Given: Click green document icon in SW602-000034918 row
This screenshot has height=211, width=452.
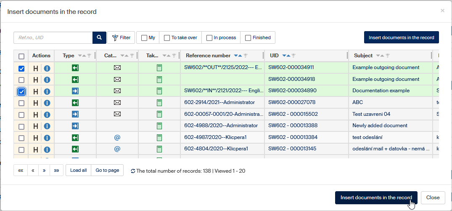Looking at the screenshot, I should tap(159, 80).
